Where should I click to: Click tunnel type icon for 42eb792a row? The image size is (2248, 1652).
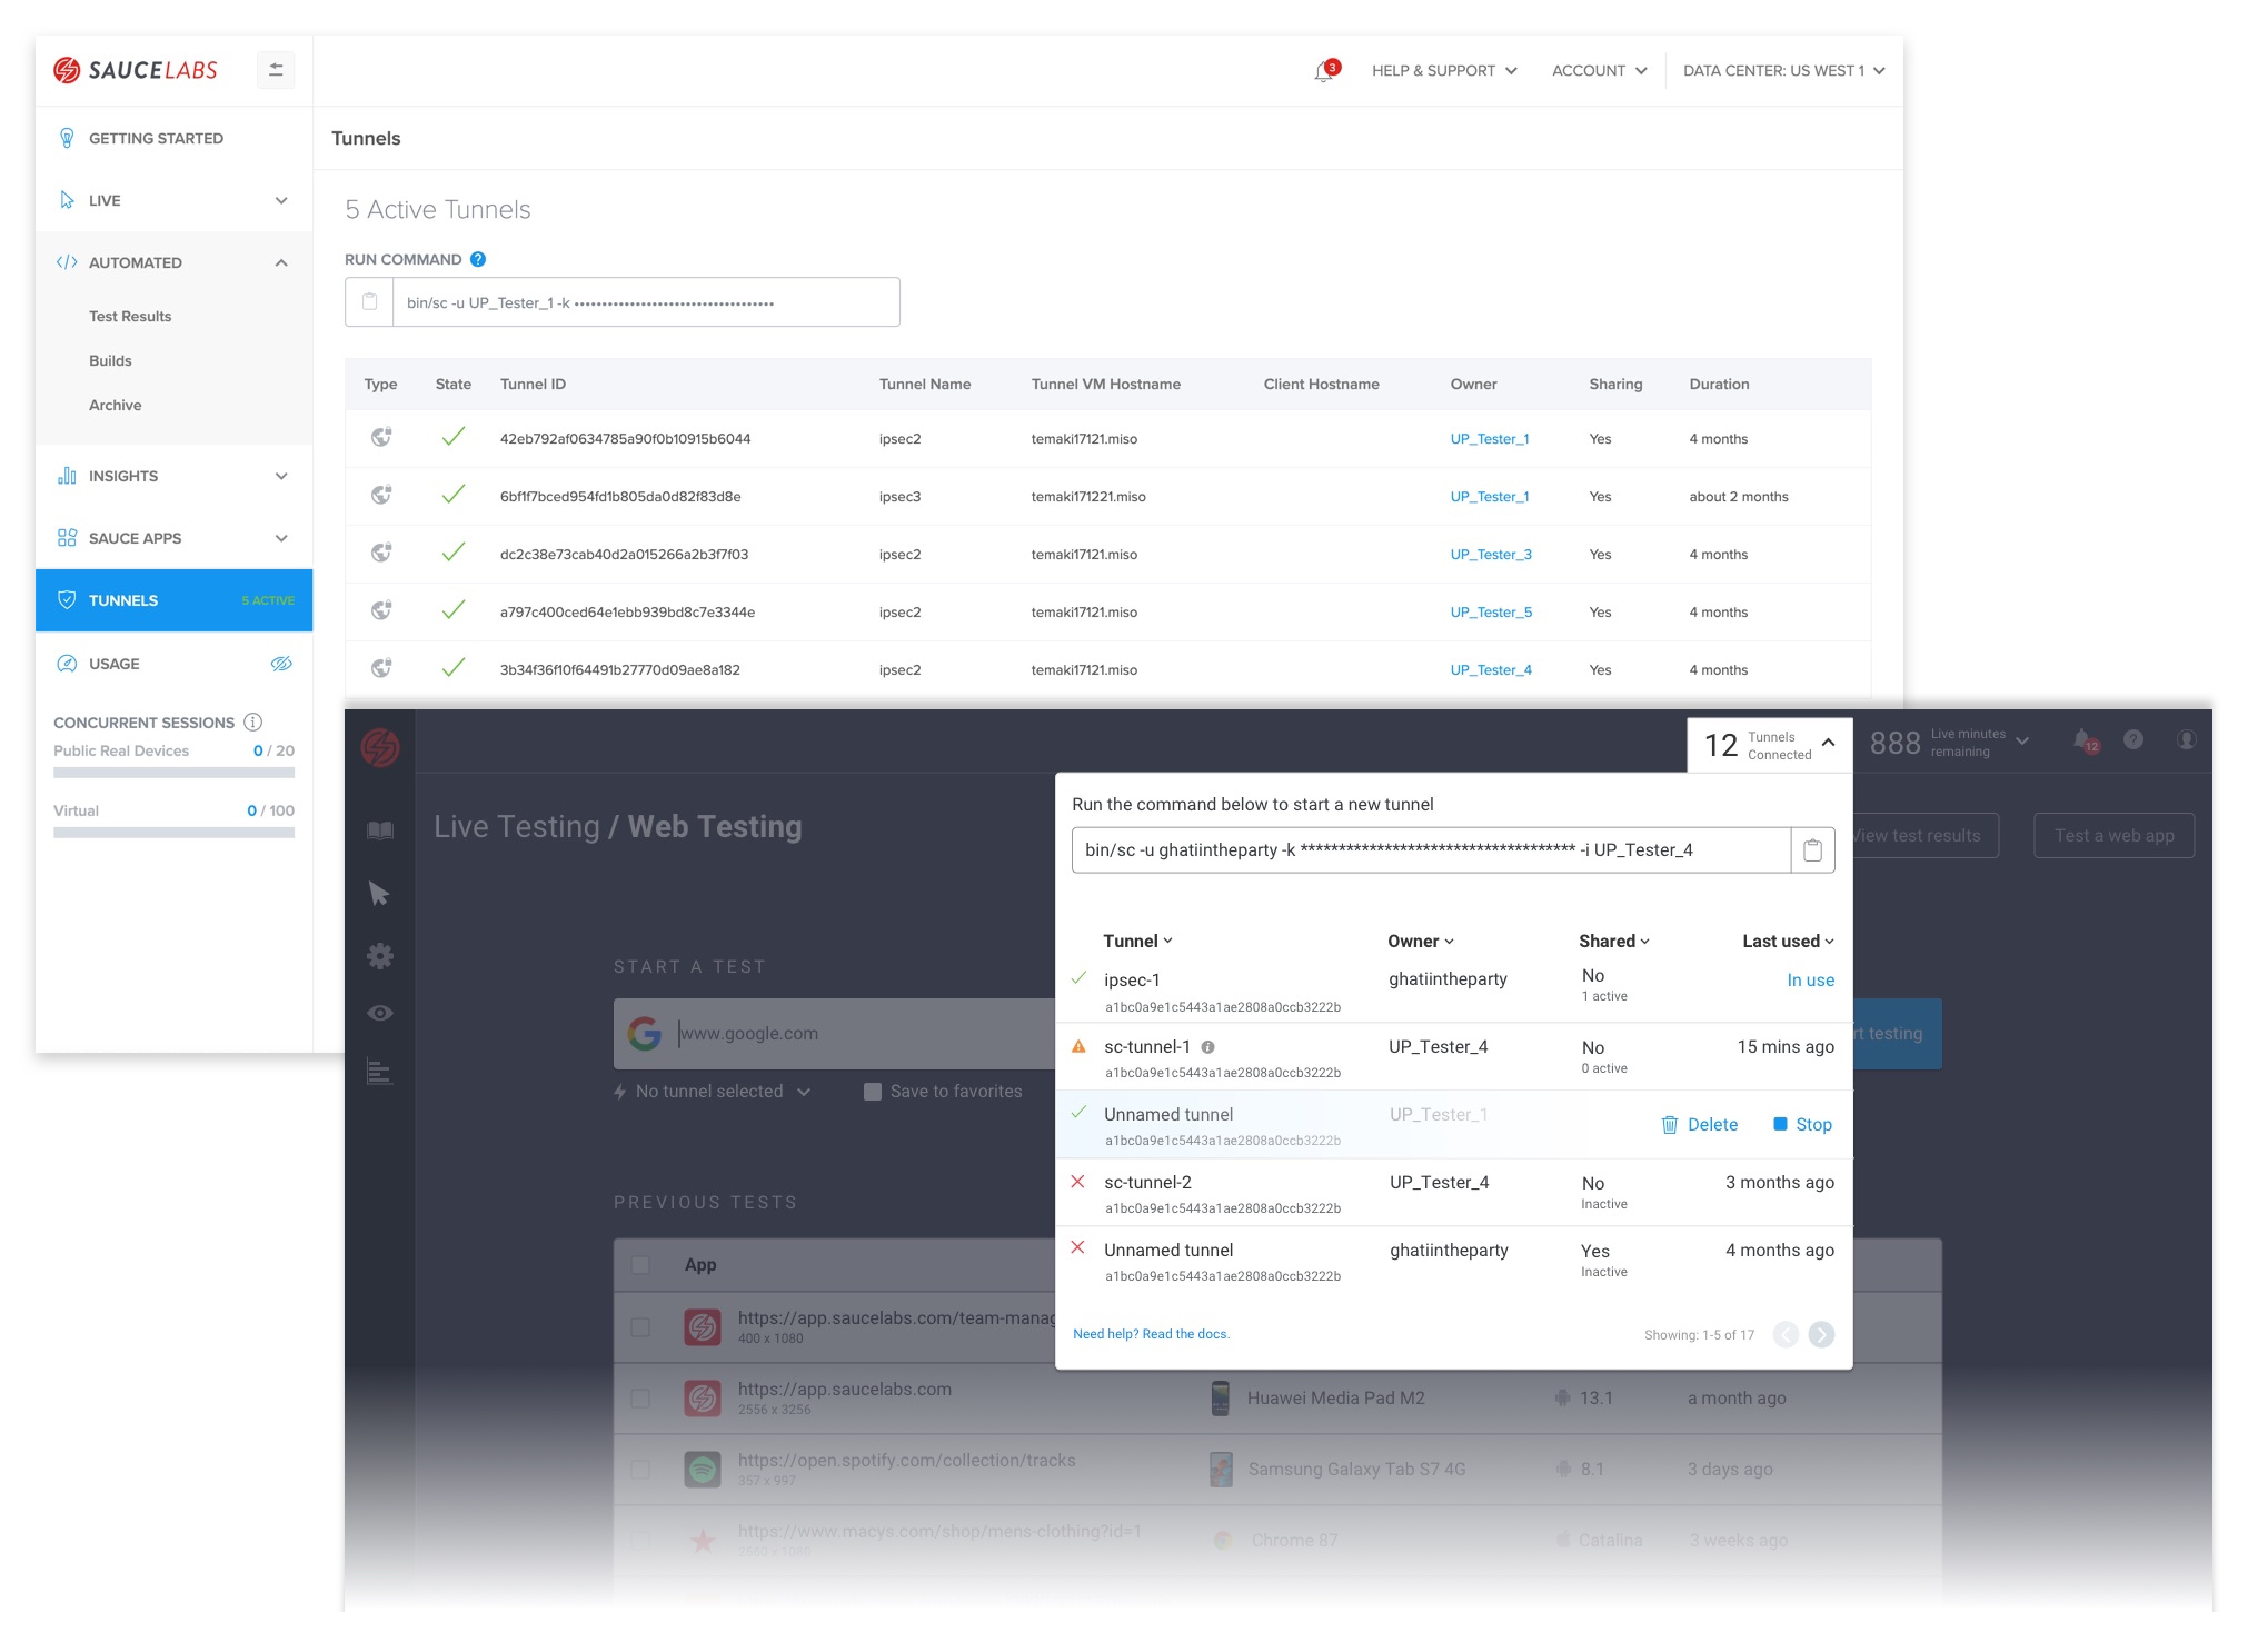point(381,438)
